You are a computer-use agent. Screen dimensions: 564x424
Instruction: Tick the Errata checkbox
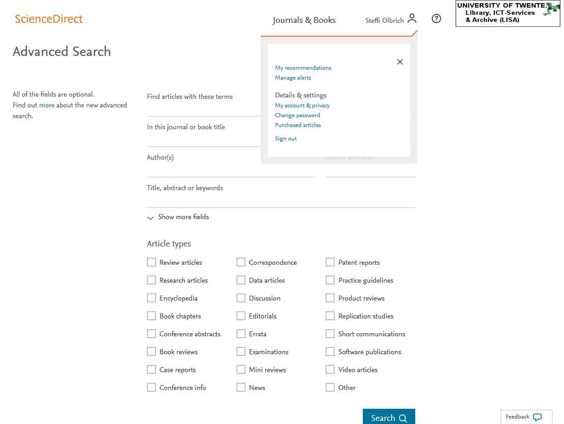point(241,334)
